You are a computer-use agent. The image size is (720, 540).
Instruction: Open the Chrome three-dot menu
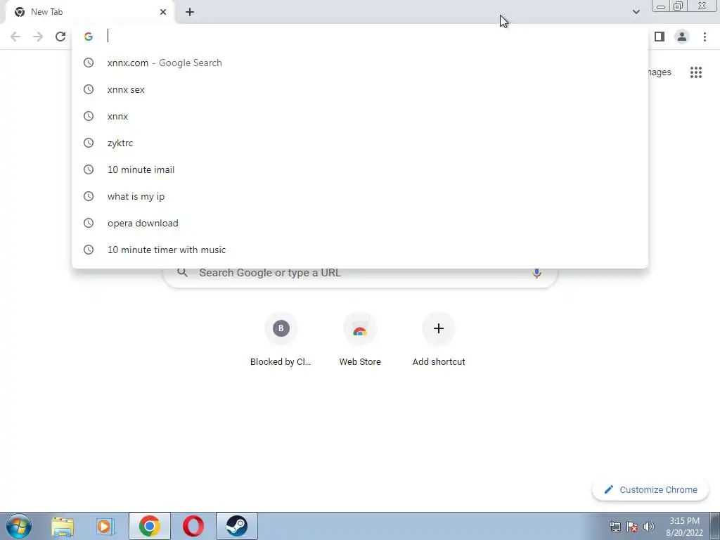point(705,37)
